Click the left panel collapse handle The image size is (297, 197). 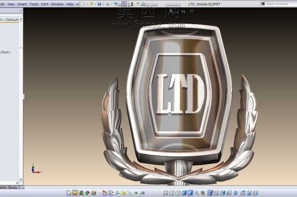pyautogui.click(x=24, y=97)
